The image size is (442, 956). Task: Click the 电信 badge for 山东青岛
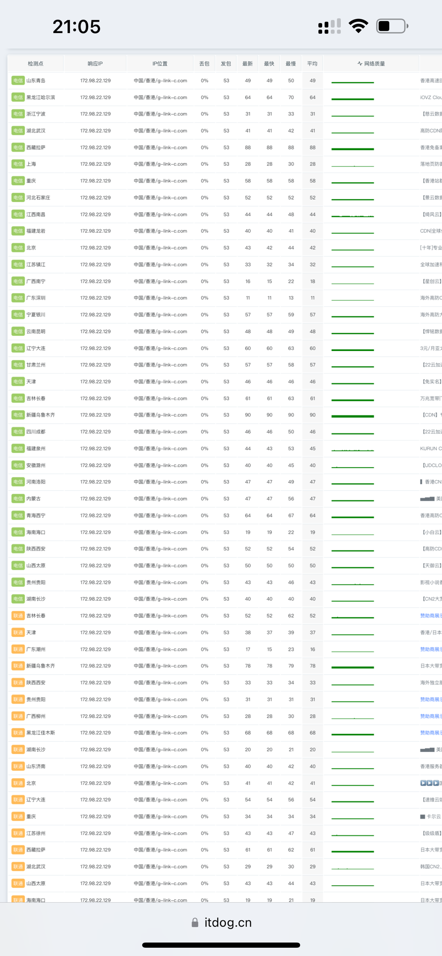coord(18,81)
